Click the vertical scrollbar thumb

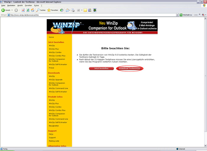click(x=206, y=75)
